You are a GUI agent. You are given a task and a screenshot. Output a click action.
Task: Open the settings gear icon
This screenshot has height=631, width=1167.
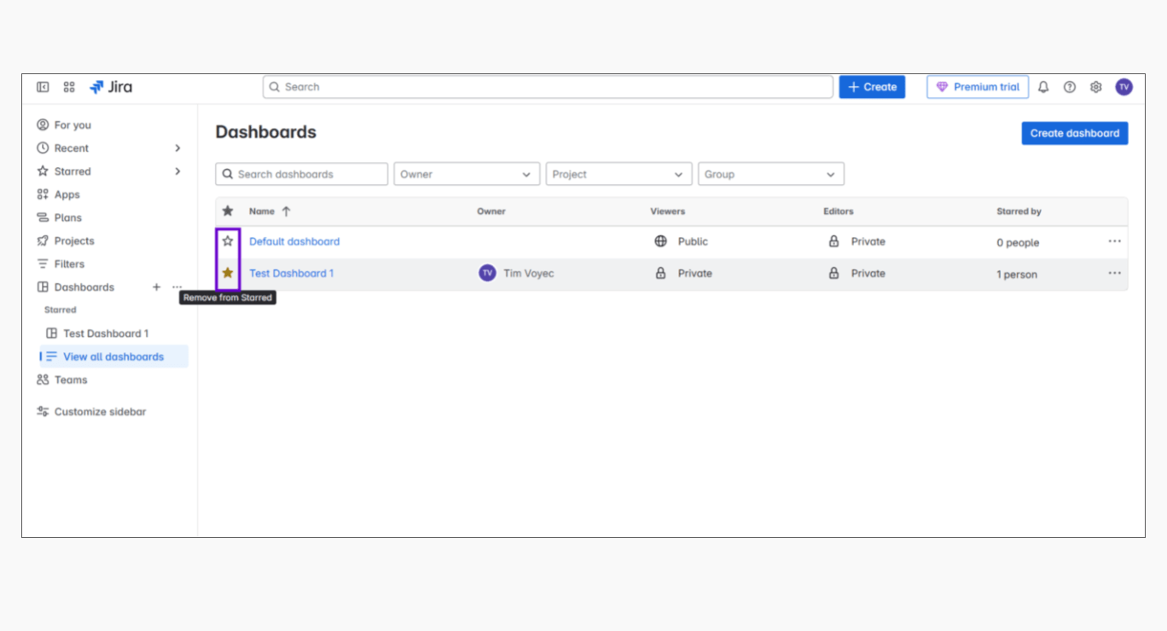[x=1095, y=87]
